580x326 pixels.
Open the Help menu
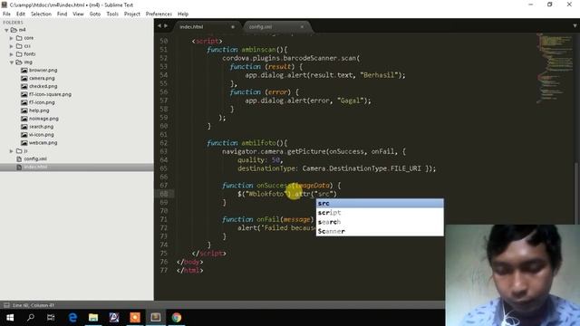(183, 14)
